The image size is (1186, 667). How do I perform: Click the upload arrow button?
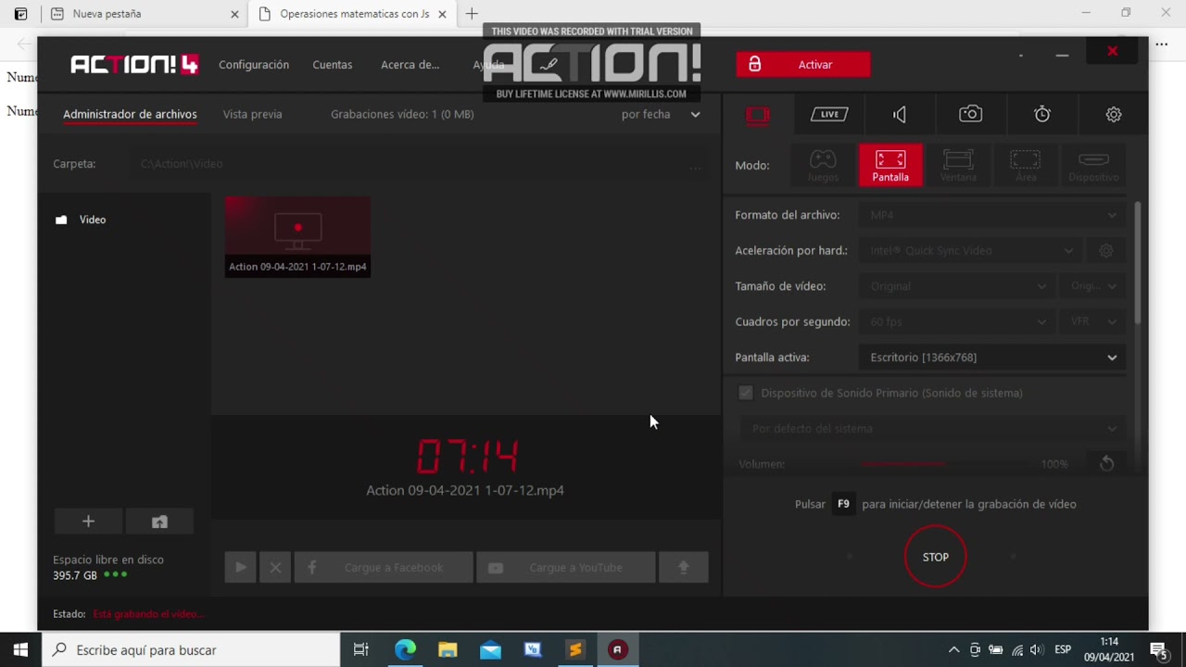684,567
